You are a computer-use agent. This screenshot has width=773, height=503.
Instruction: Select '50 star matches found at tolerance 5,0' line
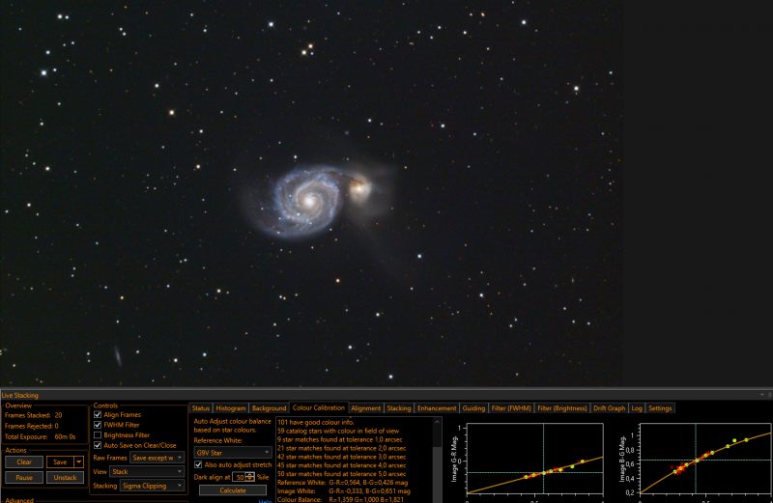342,473
